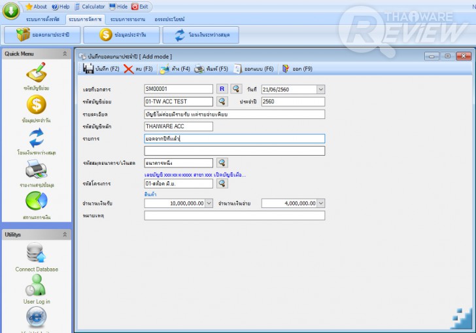Click the bank book code field ธนาคารหนึ่ง
476x333 pixels.
[178, 163]
